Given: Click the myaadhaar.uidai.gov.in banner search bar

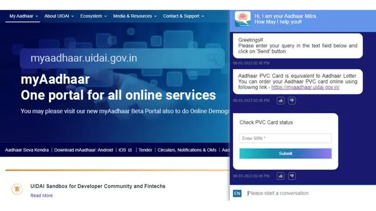Looking at the screenshot, I should (122, 58).
